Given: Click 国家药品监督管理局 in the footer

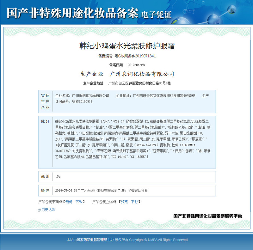Looking at the screenshot, I should (x=92, y=240).
